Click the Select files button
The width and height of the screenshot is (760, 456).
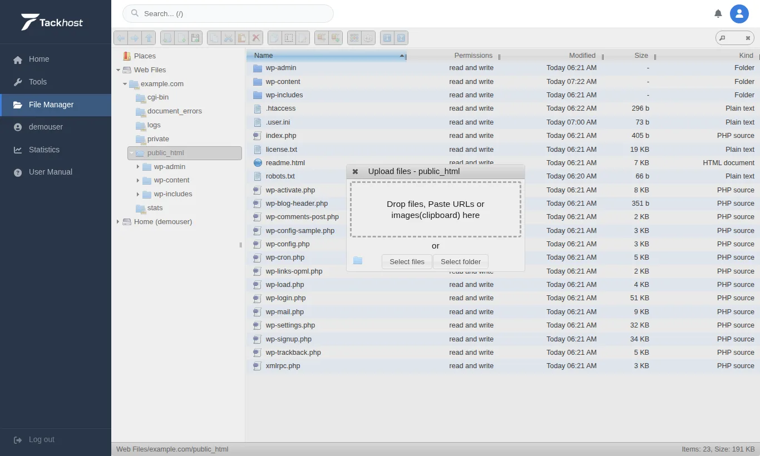tap(407, 261)
